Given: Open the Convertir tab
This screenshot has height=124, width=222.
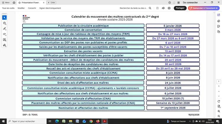Looking at the screenshot, I should coord(32,8).
